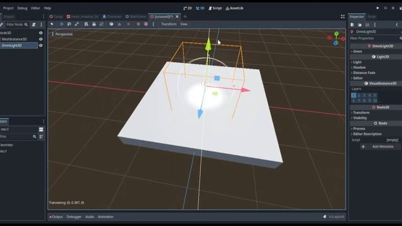The height and width of the screenshot is (226, 402).
Task: Select OmniLight3D in scene tree
Action: coord(11,45)
